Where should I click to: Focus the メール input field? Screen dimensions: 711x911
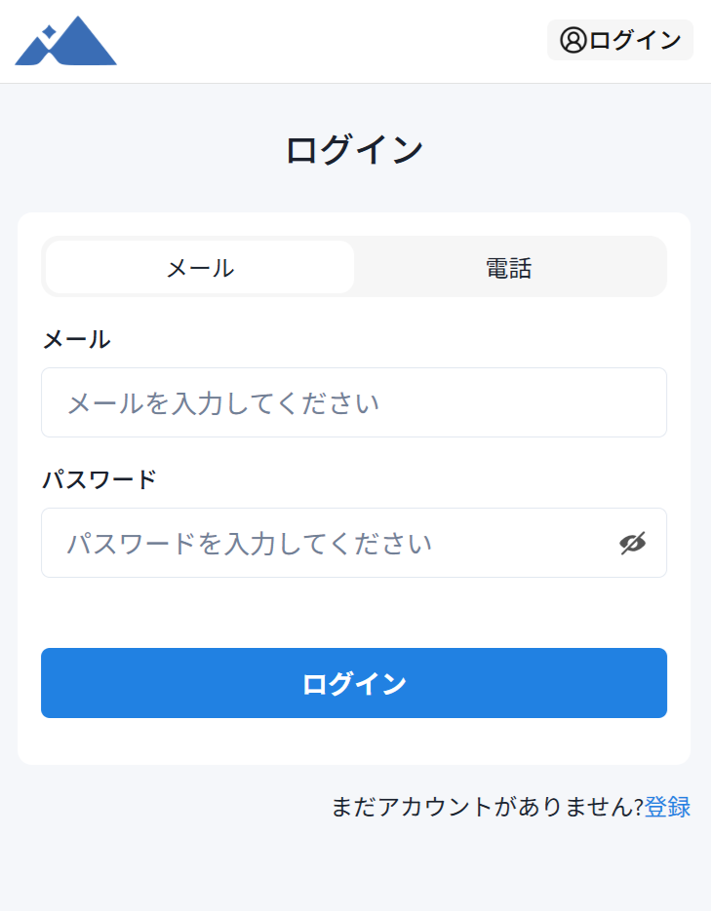[x=353, y=402]
